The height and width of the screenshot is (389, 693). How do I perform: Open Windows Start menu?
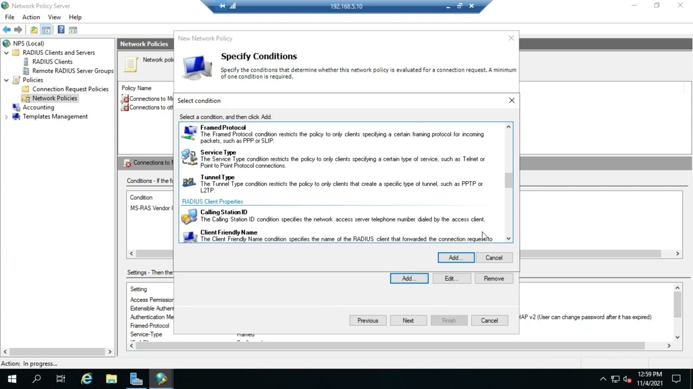(12, 379)
